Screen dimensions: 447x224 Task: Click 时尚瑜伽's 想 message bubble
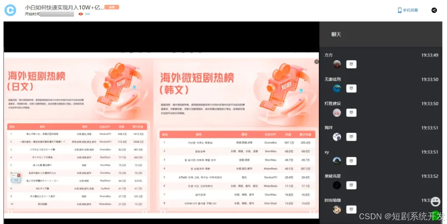tap(351, 210)
